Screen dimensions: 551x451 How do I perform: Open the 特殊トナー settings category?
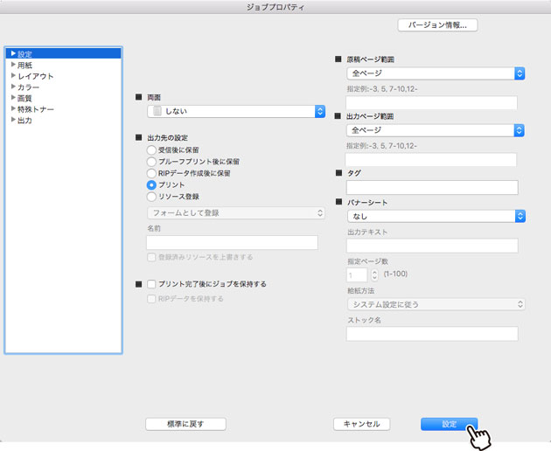tap(37, 109)
